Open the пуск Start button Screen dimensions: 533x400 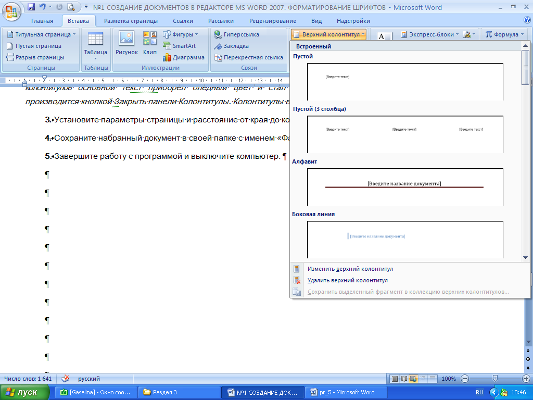click(24, 392)
